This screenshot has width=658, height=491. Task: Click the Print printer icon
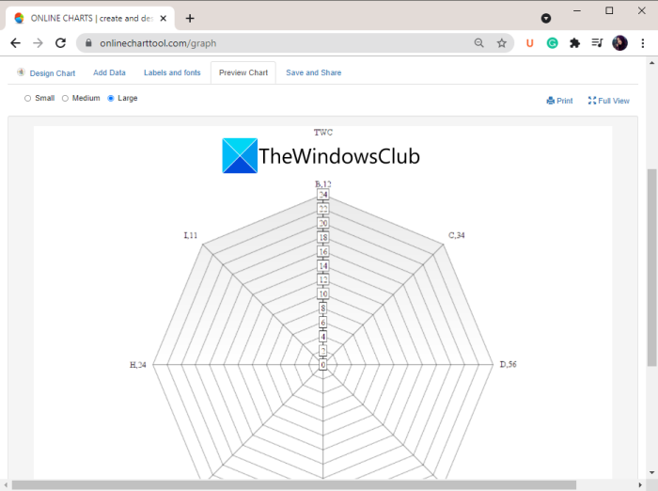coord(550,101)
